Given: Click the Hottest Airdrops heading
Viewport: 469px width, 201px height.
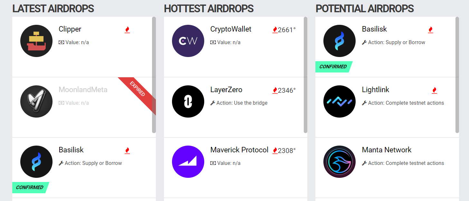Looking at the screenshot, I should [x=209, y=9].
